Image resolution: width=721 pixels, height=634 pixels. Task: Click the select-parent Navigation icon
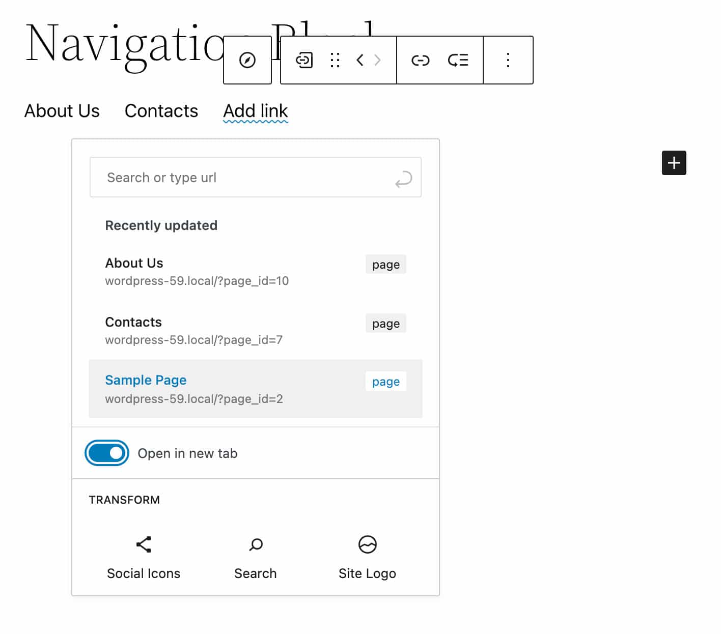click(303, 60)
